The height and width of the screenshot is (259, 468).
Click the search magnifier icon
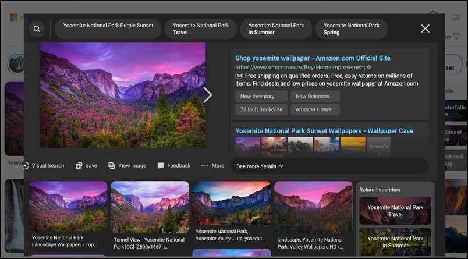click(x=37, y=29)
